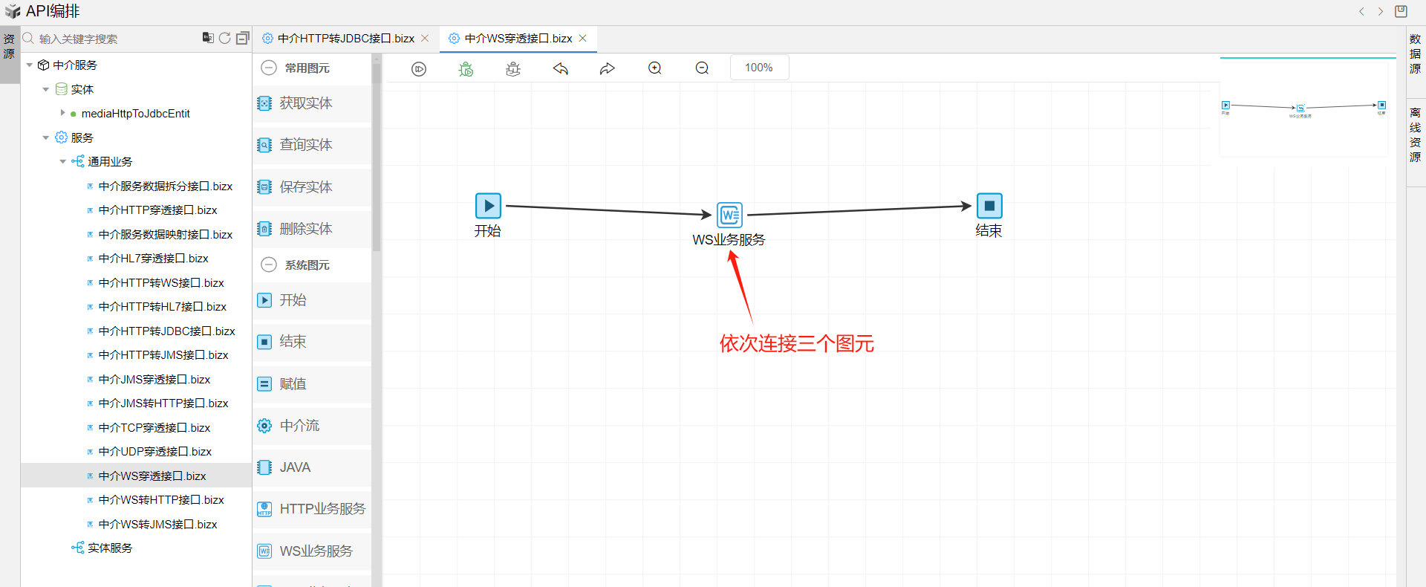The image size is (1426, 587).
Task: Select the WS业务服务 node on canvas
Action: [729, 215]
